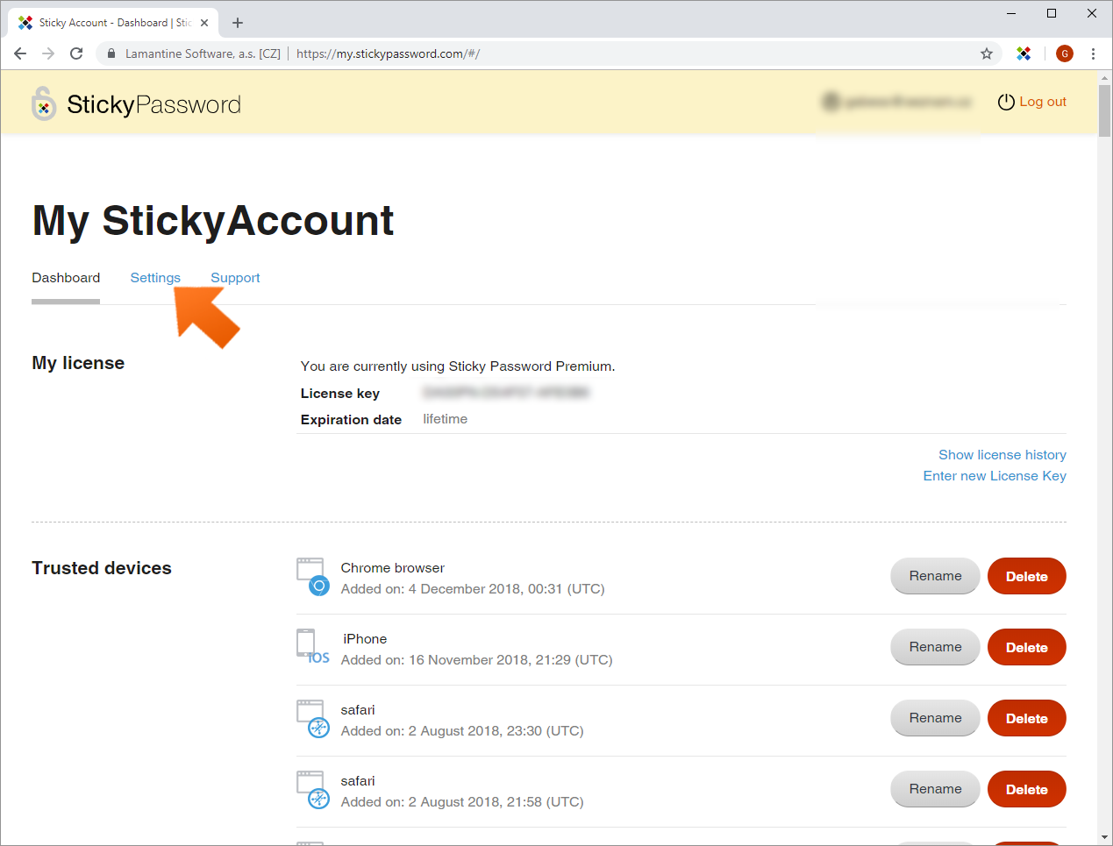This screenshot has height=846, width=1113.
Task: Click the site padlock security icon
Action: click(111, 53)
